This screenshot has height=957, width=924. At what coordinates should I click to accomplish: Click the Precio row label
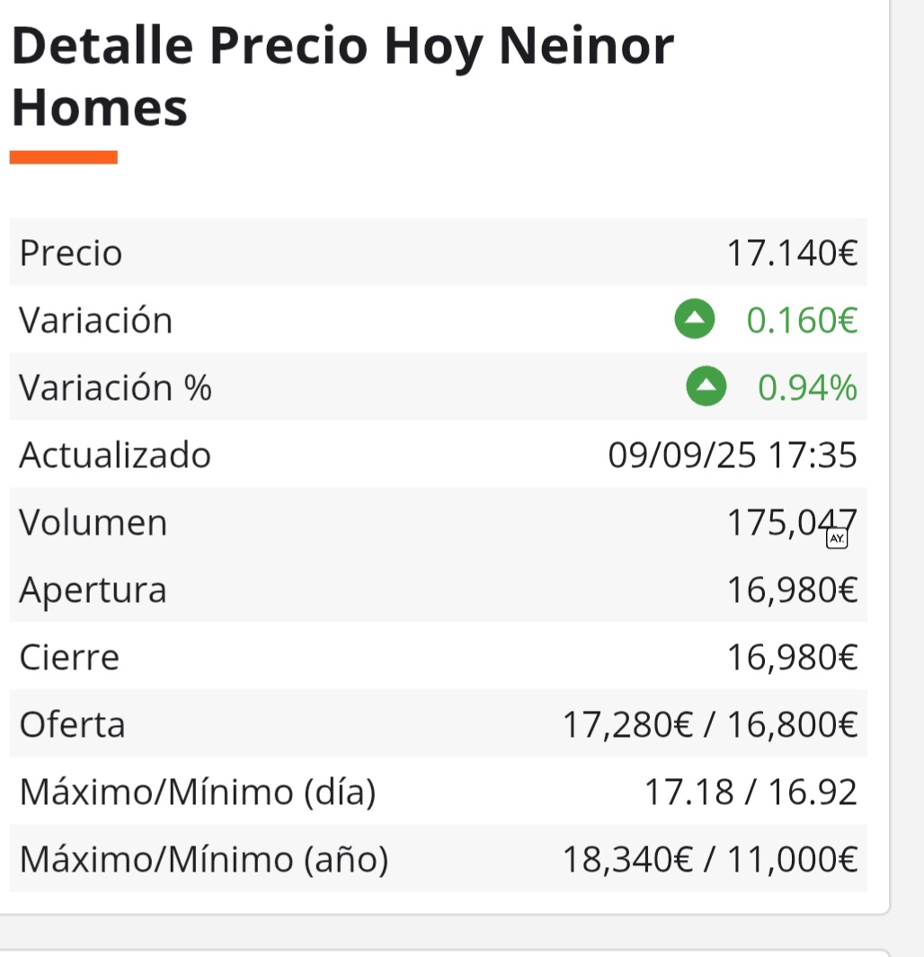pos(71,253)
